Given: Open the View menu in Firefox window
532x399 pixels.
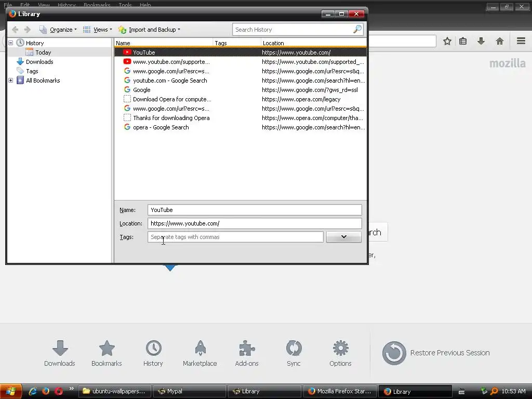Looking at the screenshot, I should coord(44,5).
